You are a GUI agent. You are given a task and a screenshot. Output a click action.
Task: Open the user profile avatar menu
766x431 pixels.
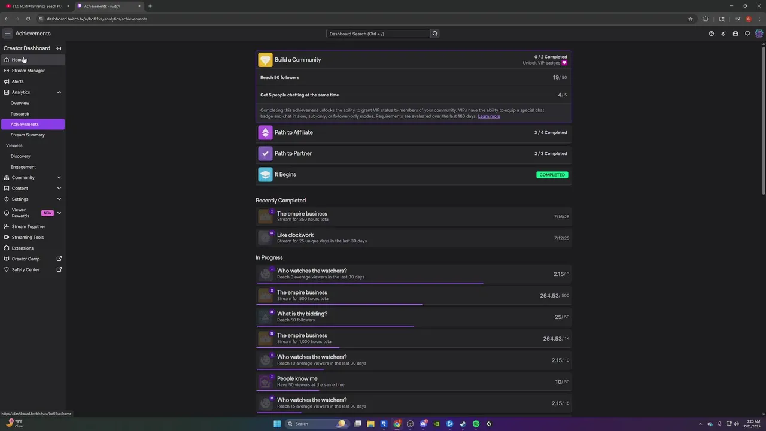(759, 34)
